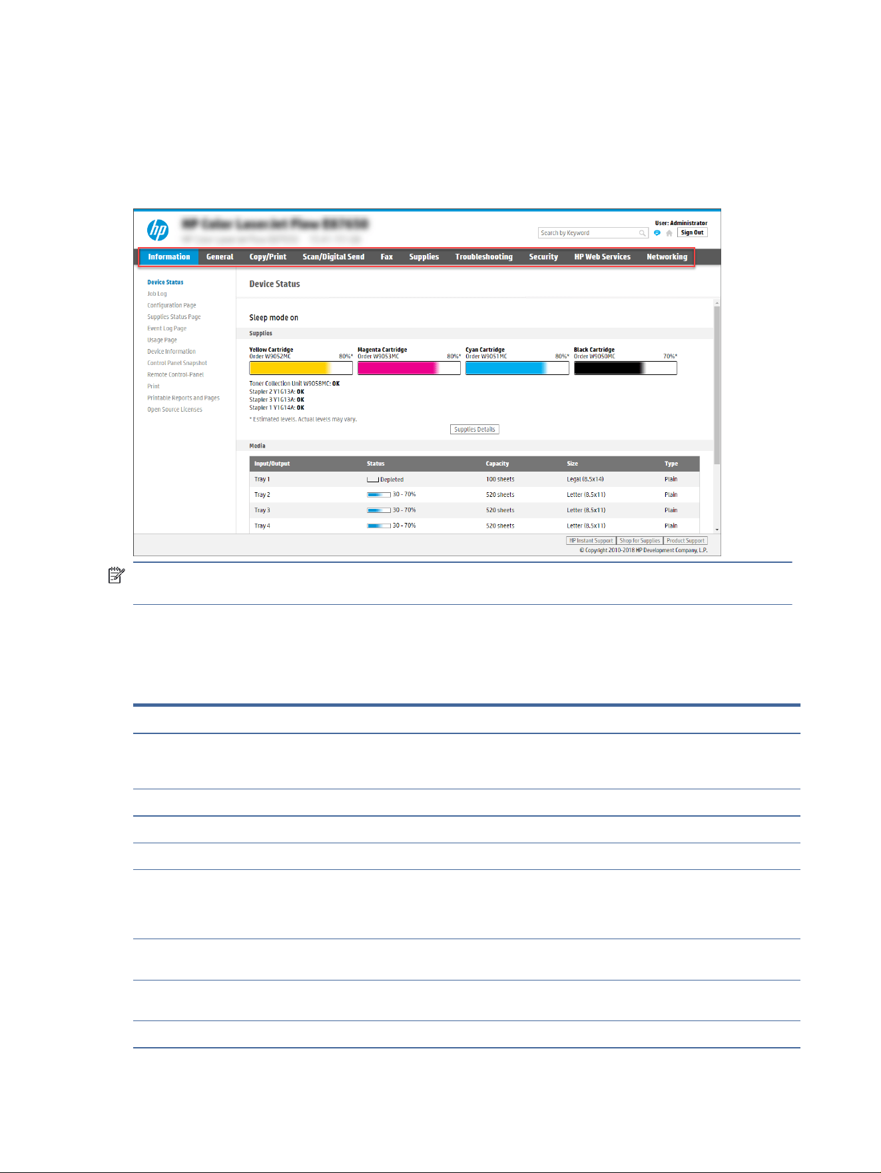Click the Yellow Cartridge level bar

coord(301,368)
